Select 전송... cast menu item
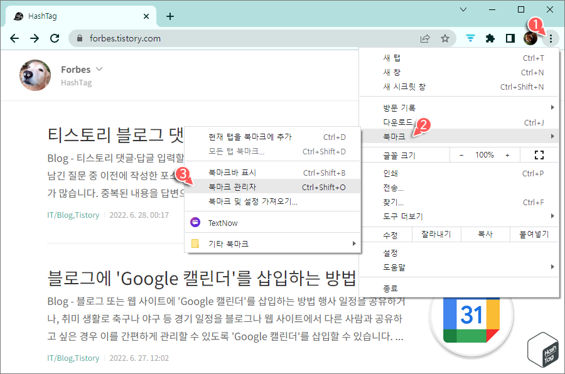Viewport: 565px width, 374px height. pyautogui.click(x=459, y=188)
